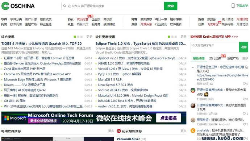Like the 雨落秋垣 post heart icon
The width and height of the screenshot is (250, 141).
(244, 124)
